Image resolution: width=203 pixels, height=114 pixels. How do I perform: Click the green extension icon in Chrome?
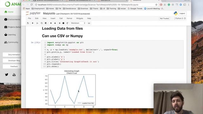(169, 5)
